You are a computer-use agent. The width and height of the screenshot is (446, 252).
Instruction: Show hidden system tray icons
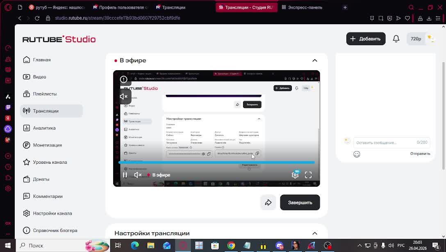click(360, 245)
